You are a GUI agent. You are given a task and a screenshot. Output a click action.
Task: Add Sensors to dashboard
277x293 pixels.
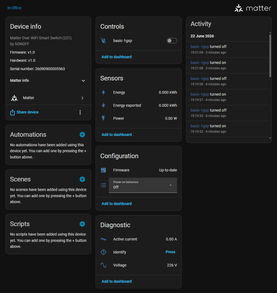tap(116, 134)
